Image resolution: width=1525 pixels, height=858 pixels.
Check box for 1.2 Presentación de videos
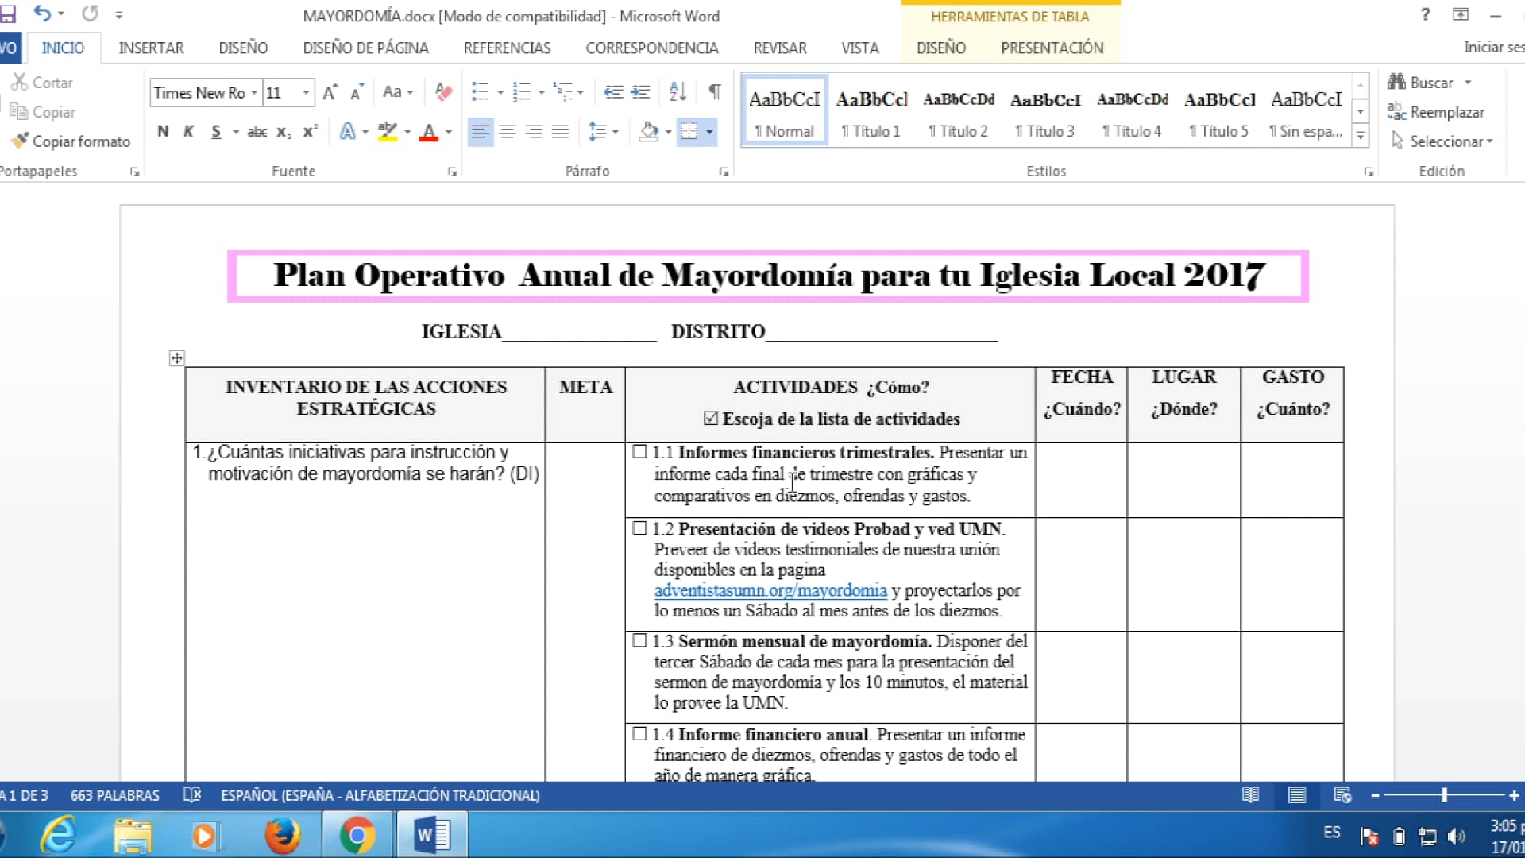pos(639,528)
